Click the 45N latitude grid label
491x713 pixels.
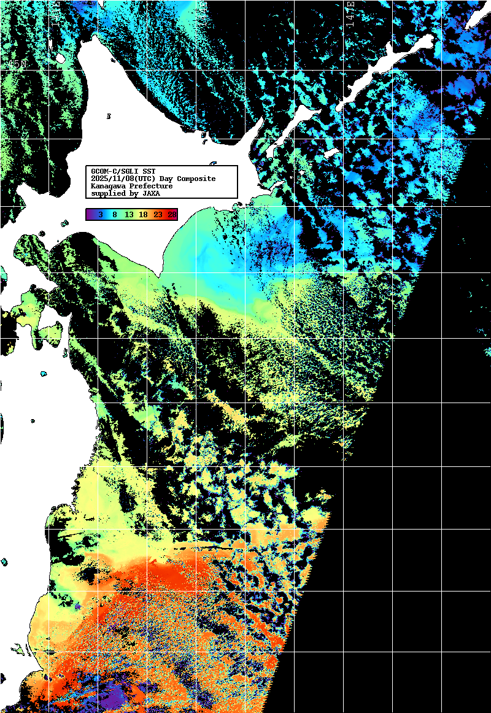pos(17,64)
